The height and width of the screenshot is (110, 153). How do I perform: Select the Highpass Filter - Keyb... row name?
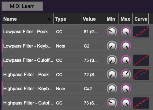pyautogui.click(x=28, y=89)
